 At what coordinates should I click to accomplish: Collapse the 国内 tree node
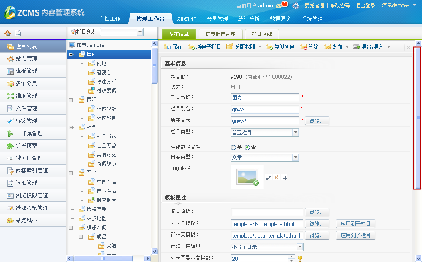(x=71, y=54)
